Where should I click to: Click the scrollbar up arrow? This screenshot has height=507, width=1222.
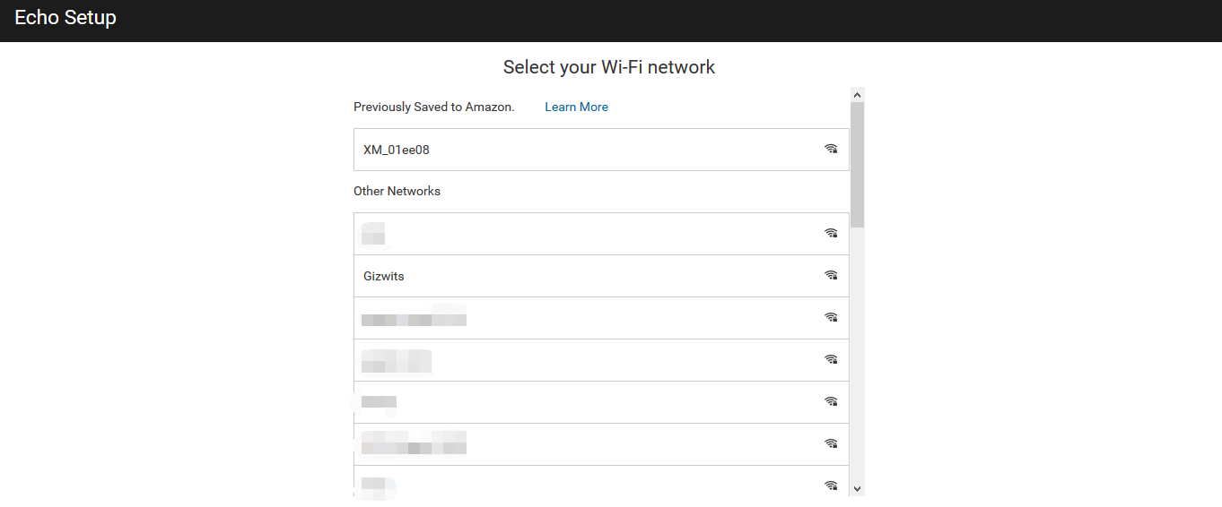857,94
